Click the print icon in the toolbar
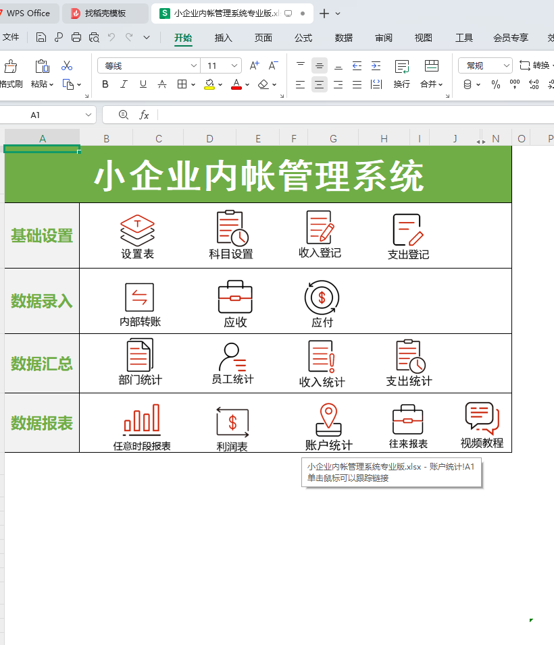 coord(76,38)
